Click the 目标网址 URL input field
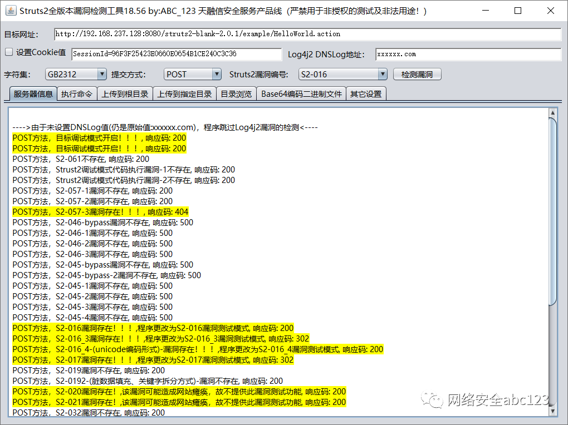Screen dimensions: 568x425 pos(307,34)
